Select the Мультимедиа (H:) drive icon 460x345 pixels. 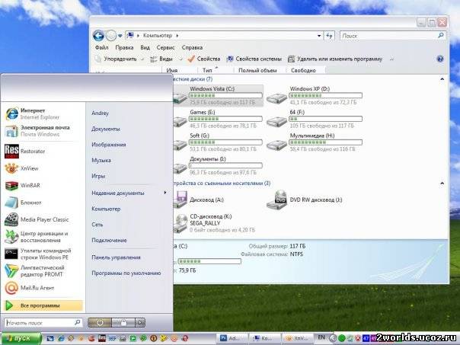[276, 144]
